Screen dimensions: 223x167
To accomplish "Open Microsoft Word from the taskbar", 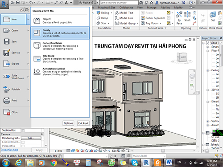I will coord(169,163).
